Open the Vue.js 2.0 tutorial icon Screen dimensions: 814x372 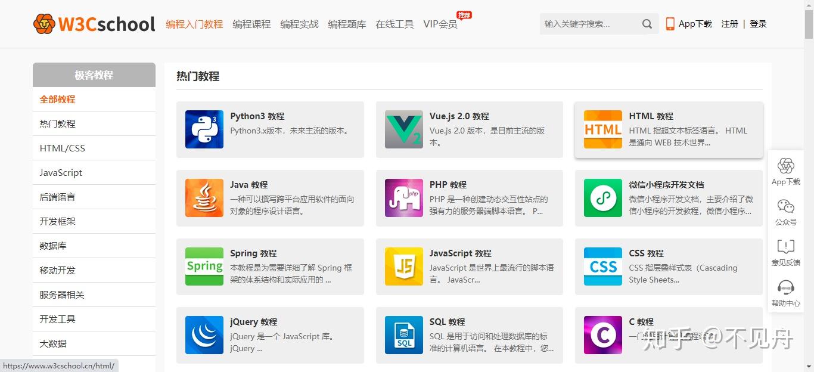coord(404,129)
